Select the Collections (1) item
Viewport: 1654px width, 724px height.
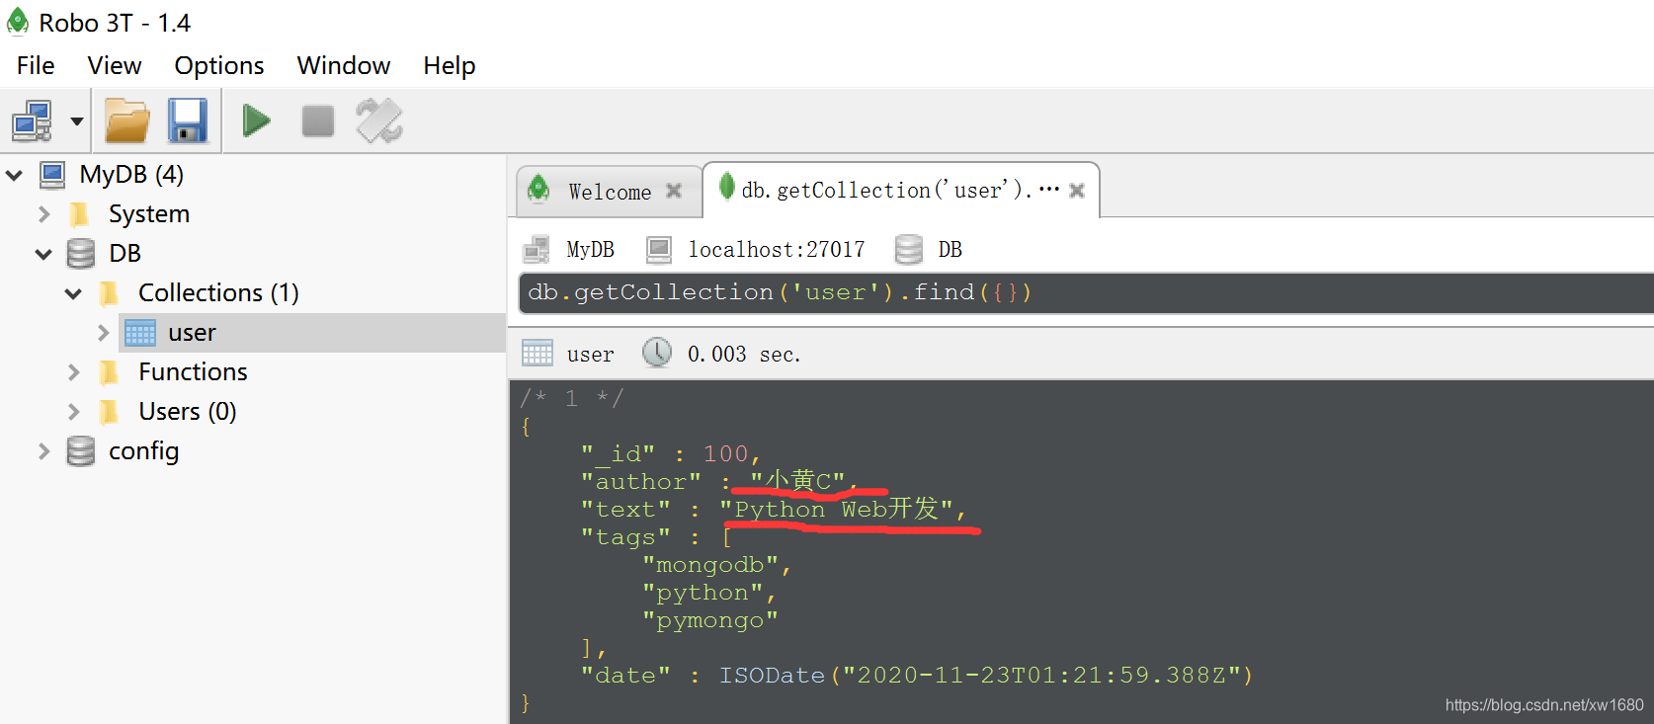[218, 293]
